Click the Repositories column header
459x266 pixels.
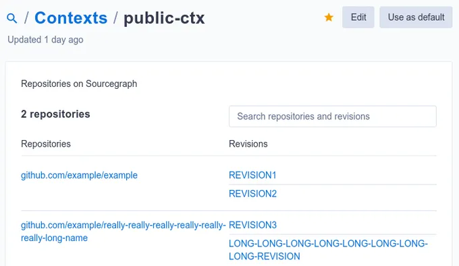pyautogui.click(x=46, y=144)
